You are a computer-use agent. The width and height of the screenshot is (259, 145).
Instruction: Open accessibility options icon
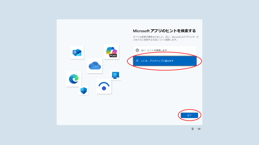click(192, 129)
